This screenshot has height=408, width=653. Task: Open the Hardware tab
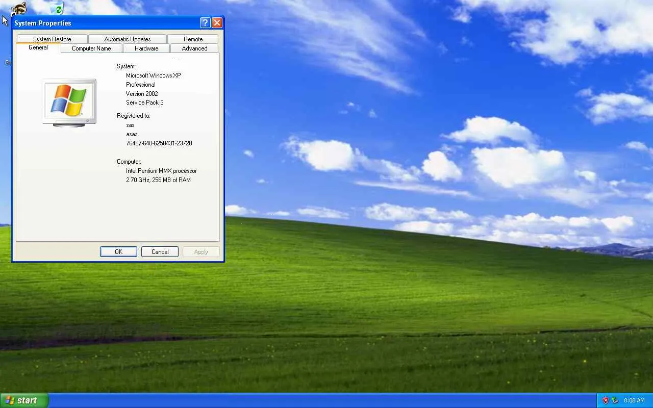[x=146, y=48]
